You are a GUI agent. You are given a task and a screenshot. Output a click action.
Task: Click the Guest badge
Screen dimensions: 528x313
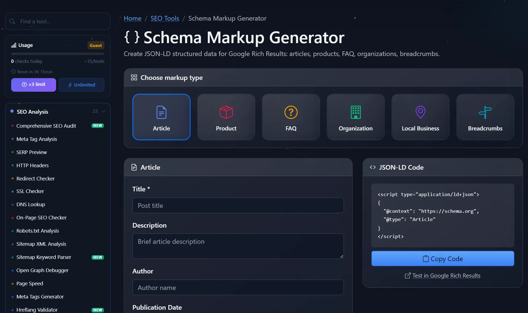[x=96, y=45]
